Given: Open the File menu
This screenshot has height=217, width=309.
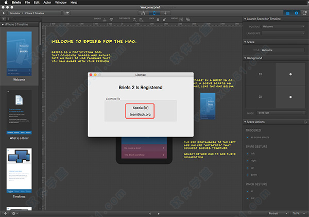Looking at the screenshot, I should [27, 3].
